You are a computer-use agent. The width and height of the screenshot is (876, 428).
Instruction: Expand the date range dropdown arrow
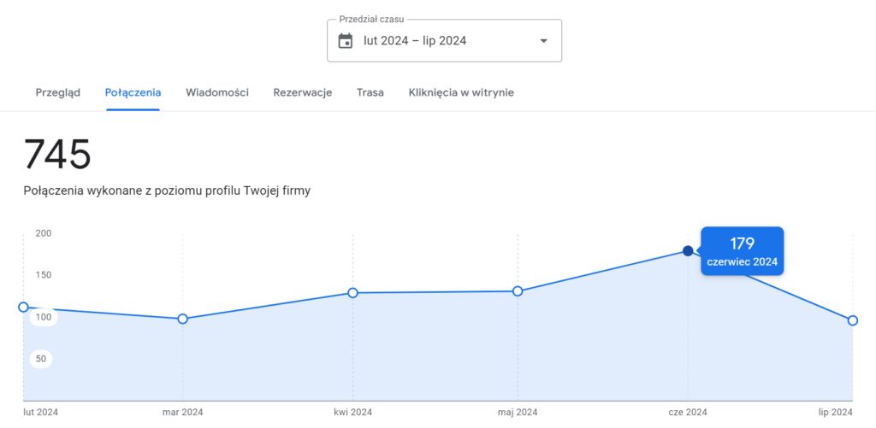pyautogui.click(x=542, y=41)
